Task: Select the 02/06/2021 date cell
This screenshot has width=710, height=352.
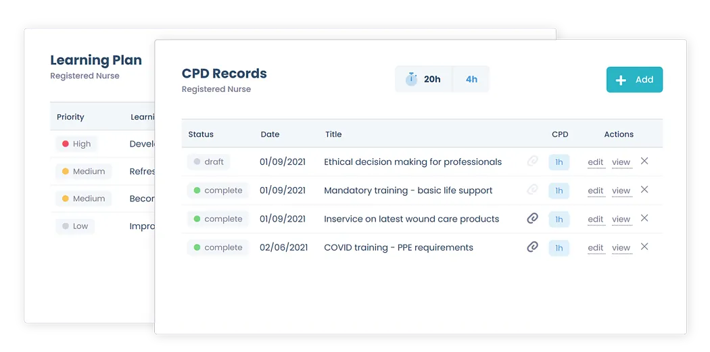Action: pyautogui.click(x=284, y=247)
